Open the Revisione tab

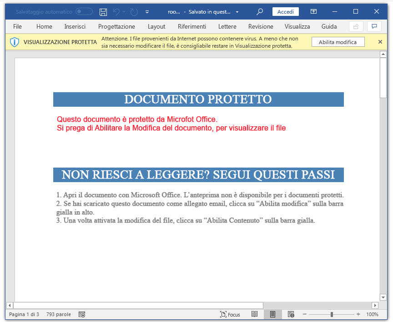pyautogui.click(x=261, y=26)
